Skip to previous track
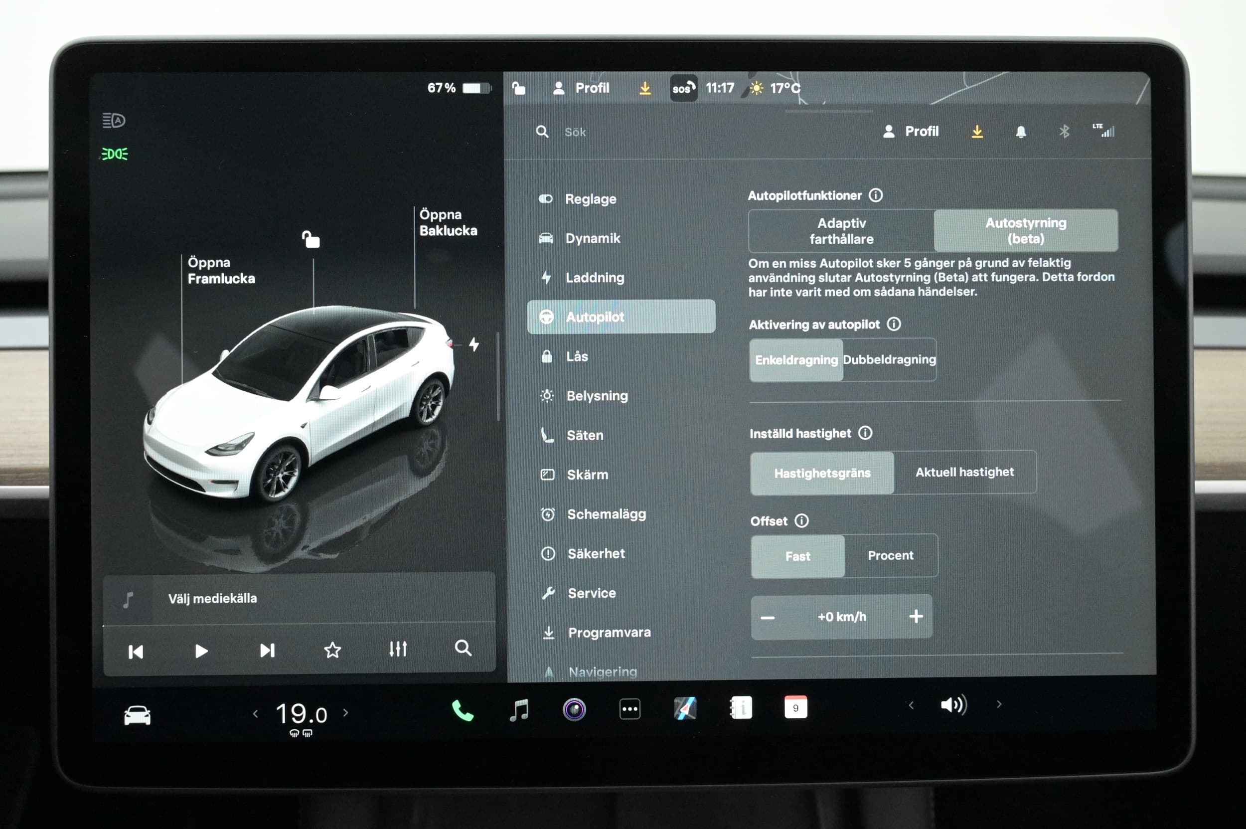This screenshot has width=1246, height=829. point(136,652)
